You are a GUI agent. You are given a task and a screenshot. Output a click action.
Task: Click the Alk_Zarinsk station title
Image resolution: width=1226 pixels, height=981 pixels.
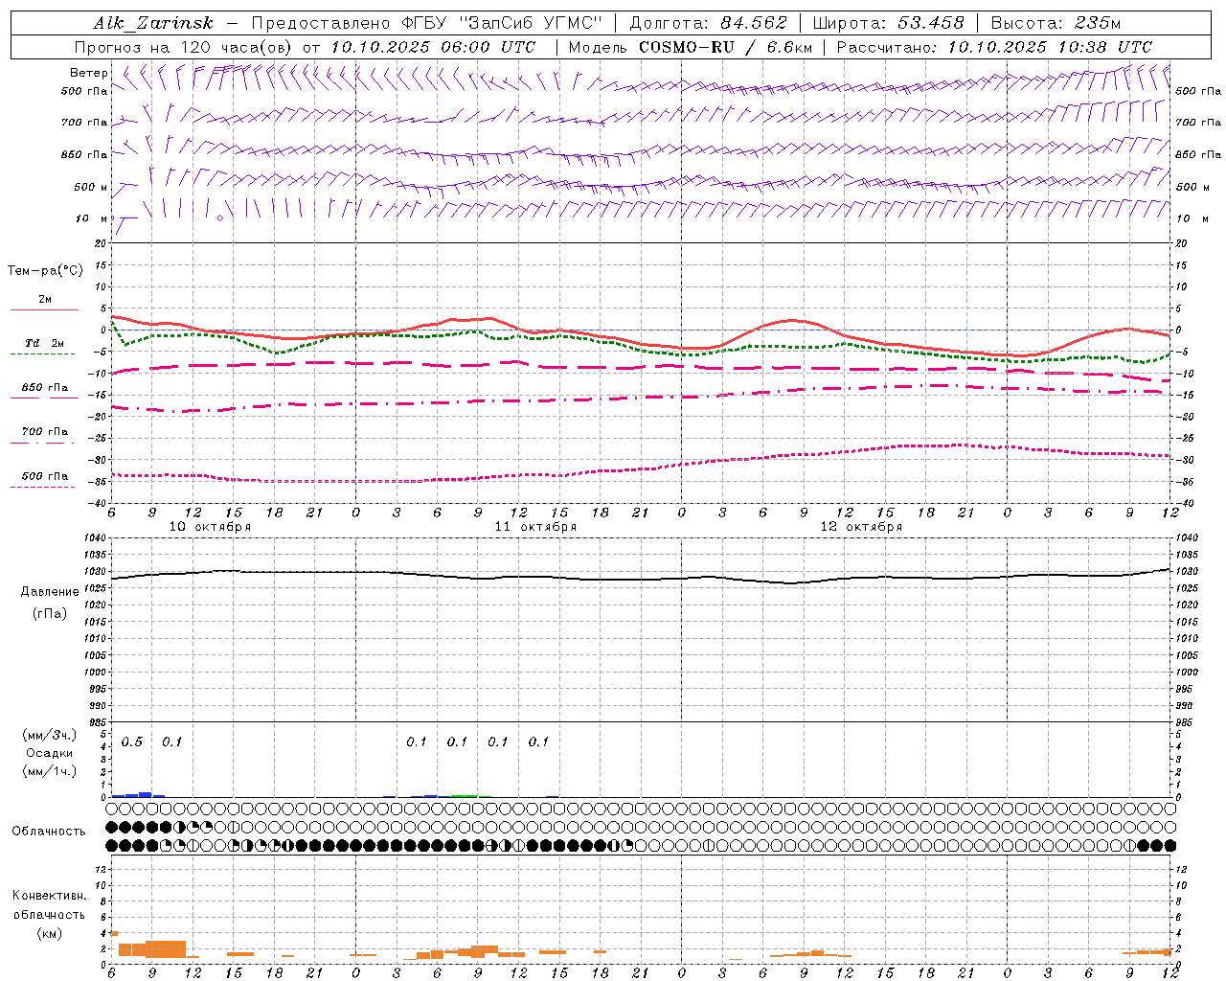[153, 23]
